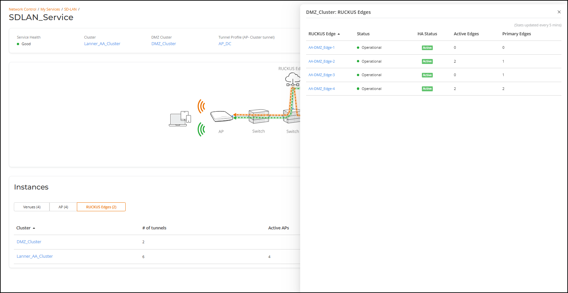The width and height of the screenshot is (568, 293).
Task: Open AA-DMZ_Edge-4 edge link
Action: click(321, 89)
